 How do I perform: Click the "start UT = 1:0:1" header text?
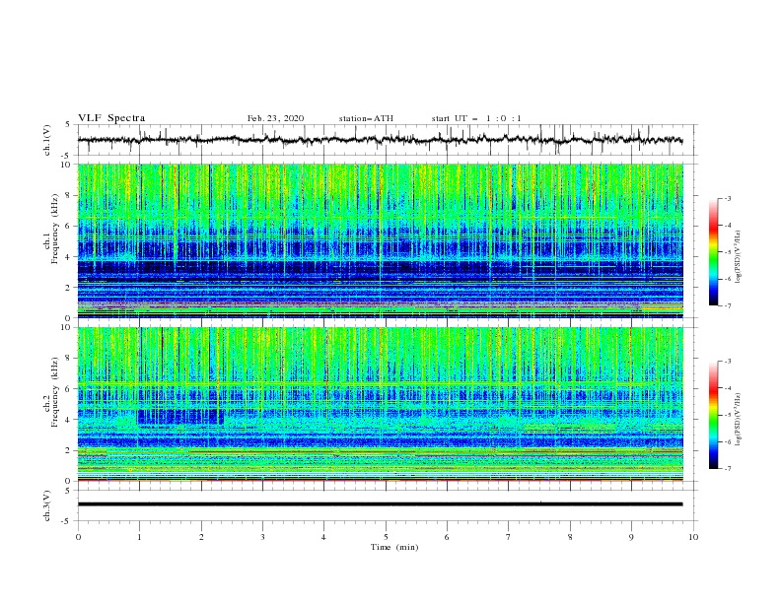pos(476,118)
